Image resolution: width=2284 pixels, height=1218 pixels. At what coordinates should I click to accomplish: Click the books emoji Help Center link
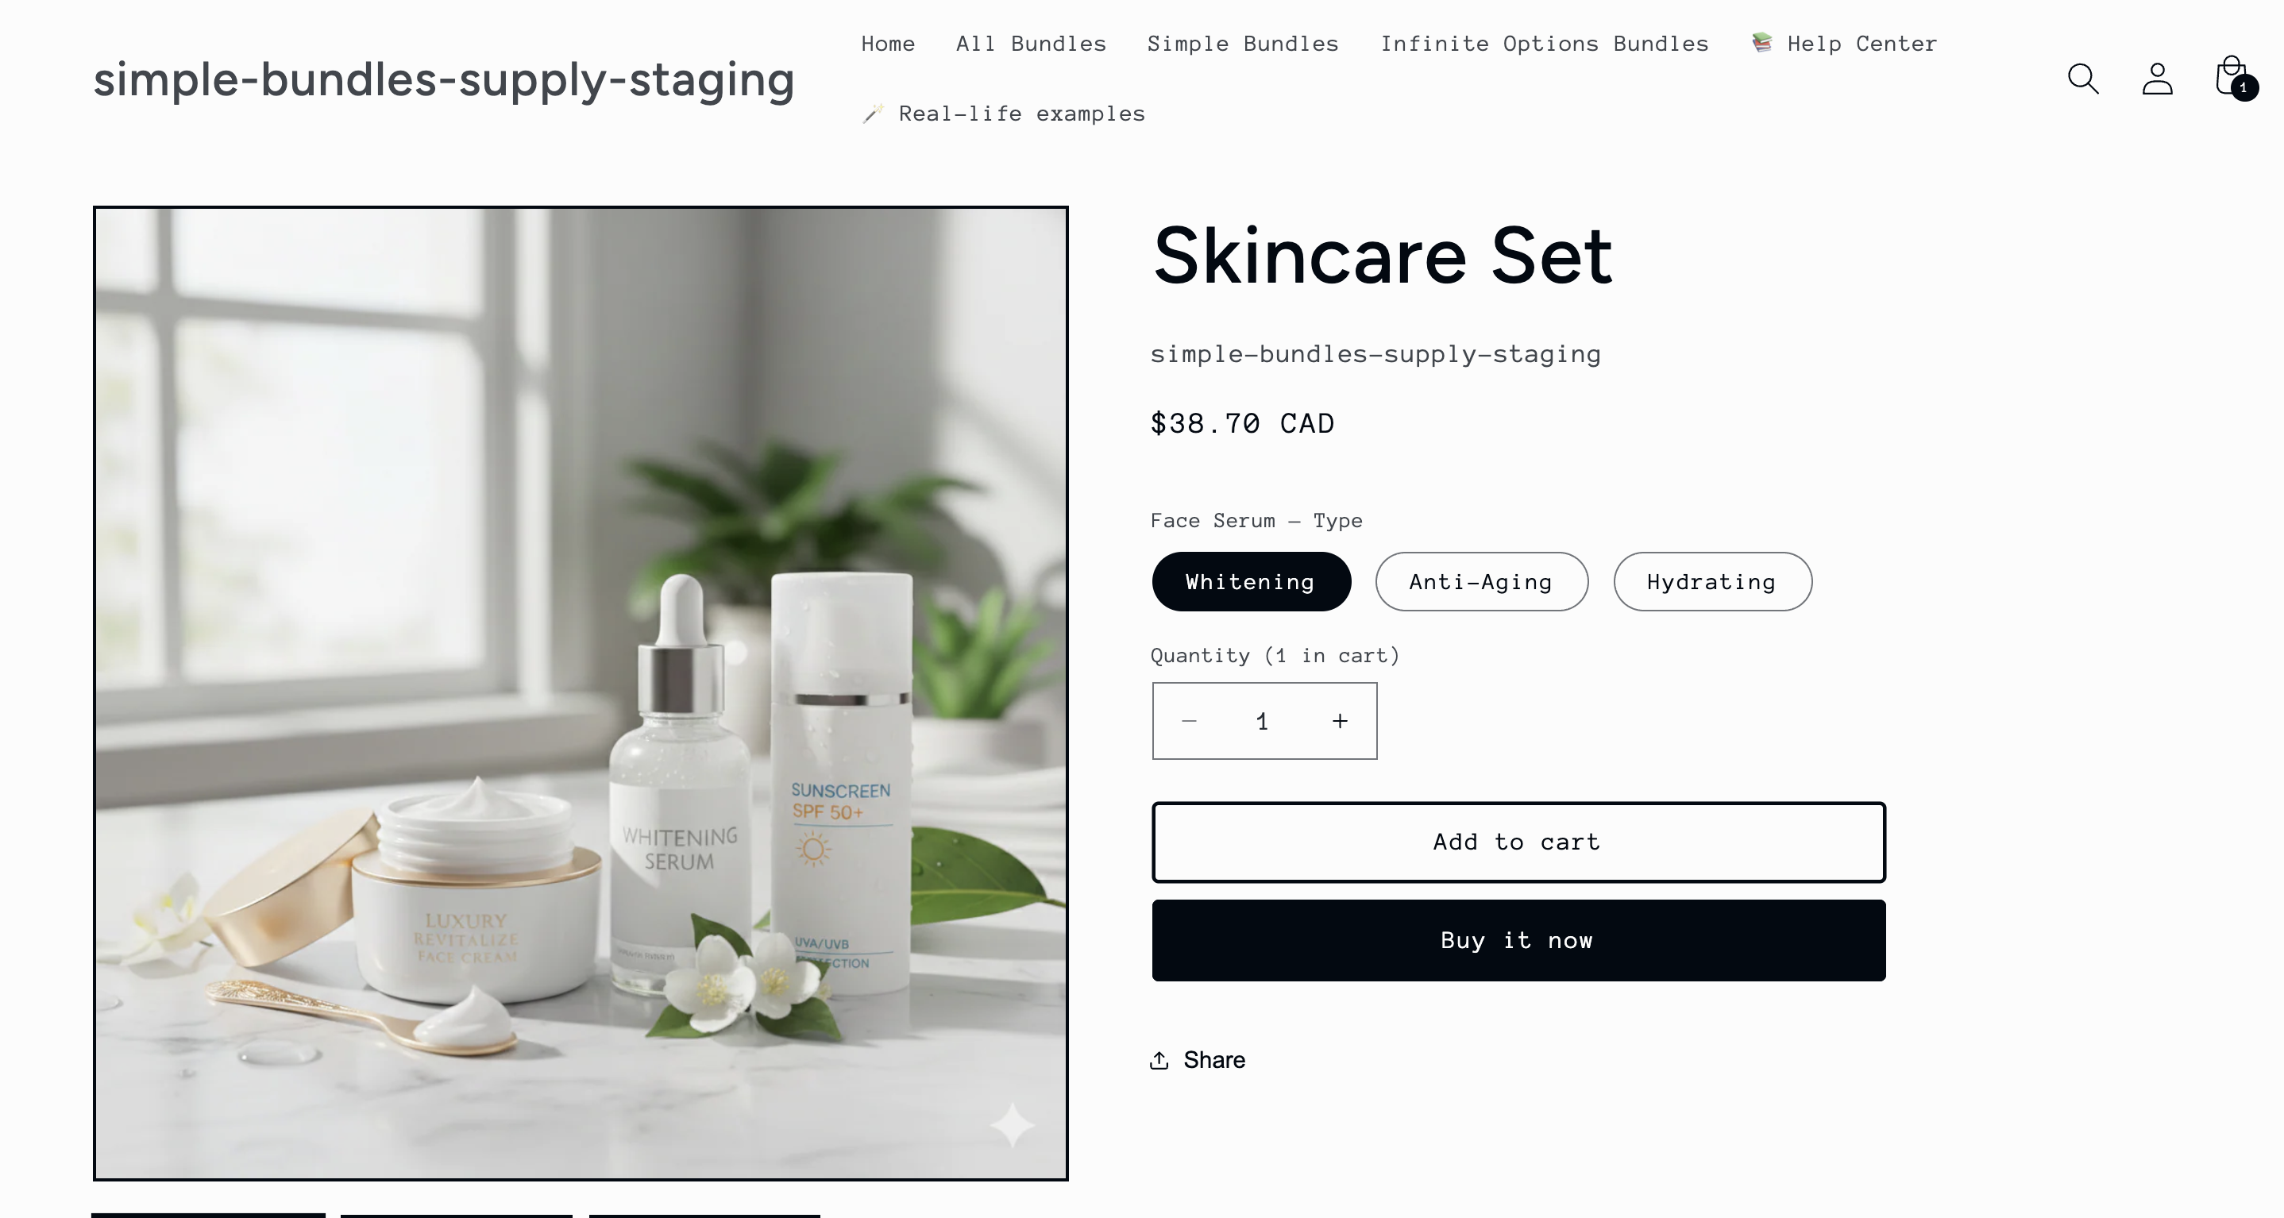pyautogui.click(x=1844, y=44)
